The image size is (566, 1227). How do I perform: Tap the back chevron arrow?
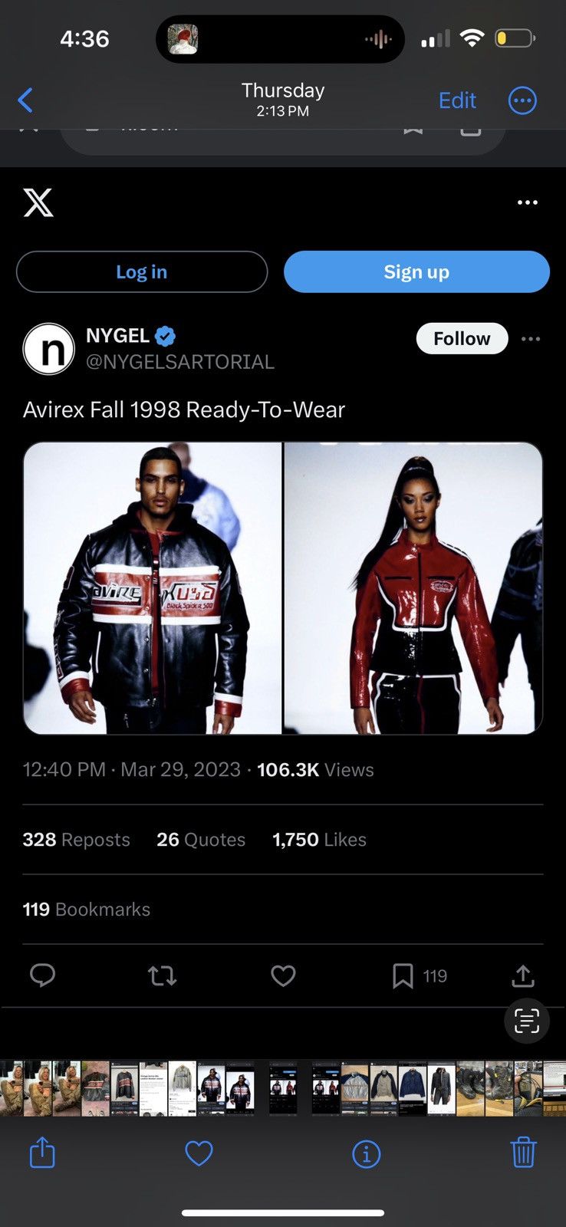pos(25,100)
